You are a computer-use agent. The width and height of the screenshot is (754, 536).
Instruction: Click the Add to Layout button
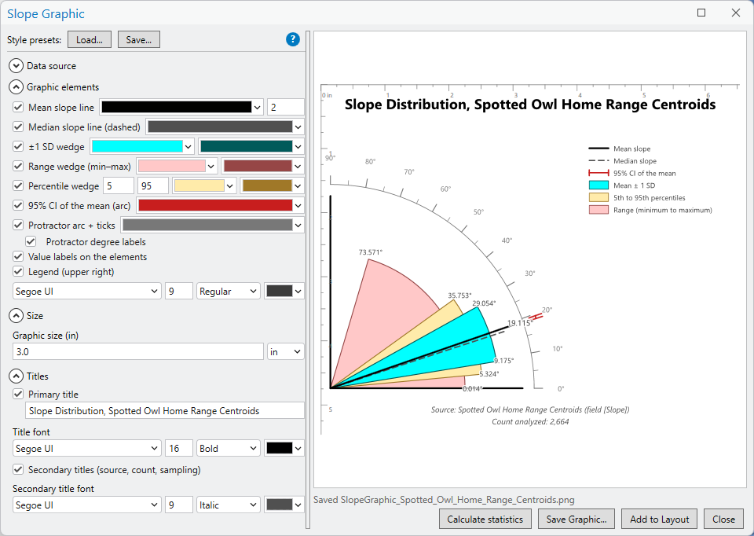(x=659, y=519)
